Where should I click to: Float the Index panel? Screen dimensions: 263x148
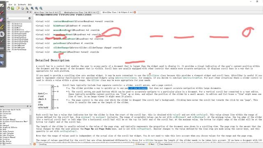pyautogui.click(x=28, y=12)
